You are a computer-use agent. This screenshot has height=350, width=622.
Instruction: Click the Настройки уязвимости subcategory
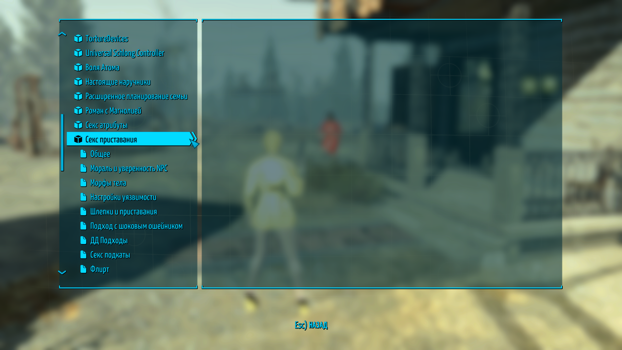[x=122, y=197]
